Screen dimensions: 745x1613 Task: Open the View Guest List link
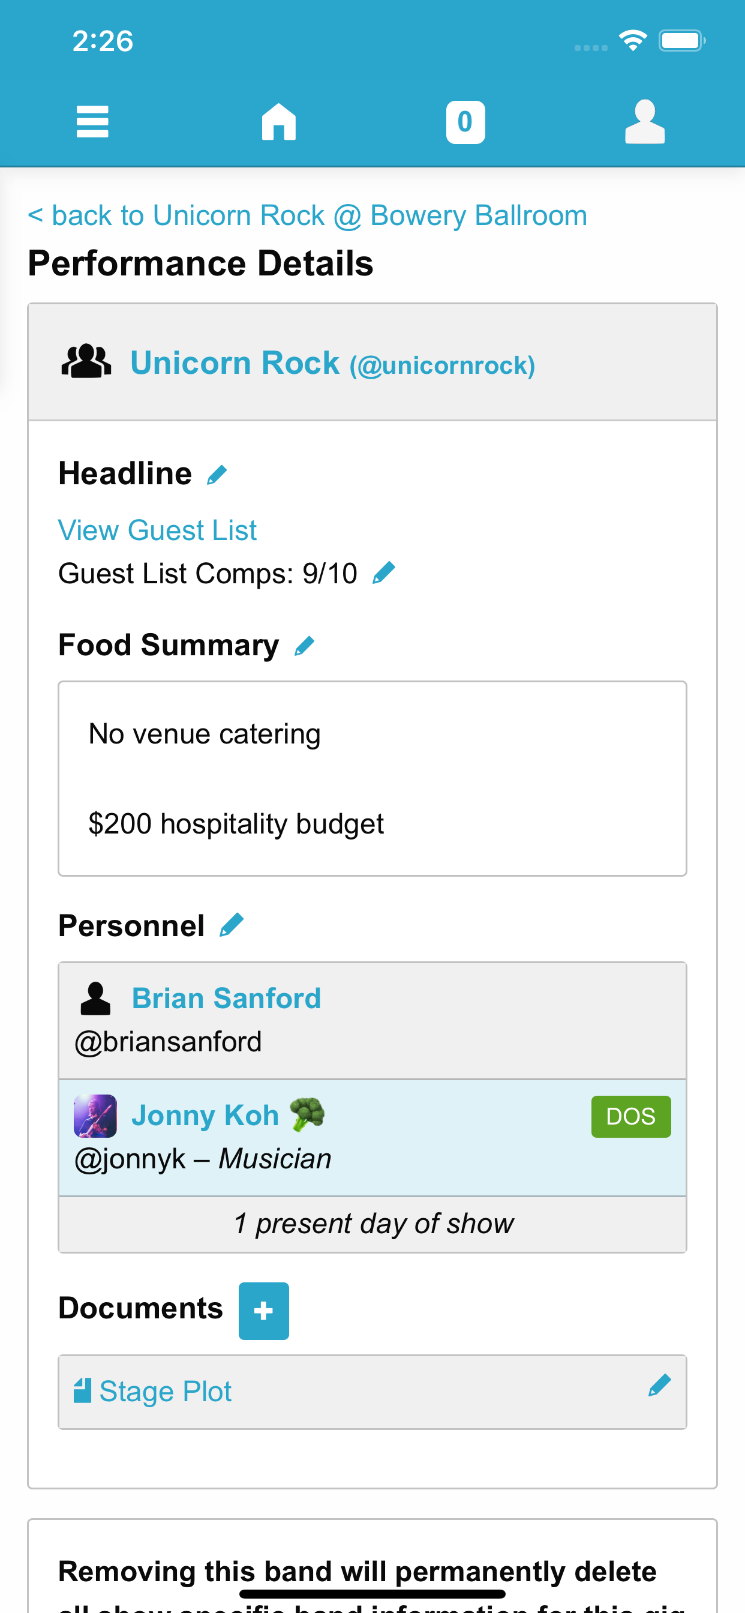pos(157,530)
